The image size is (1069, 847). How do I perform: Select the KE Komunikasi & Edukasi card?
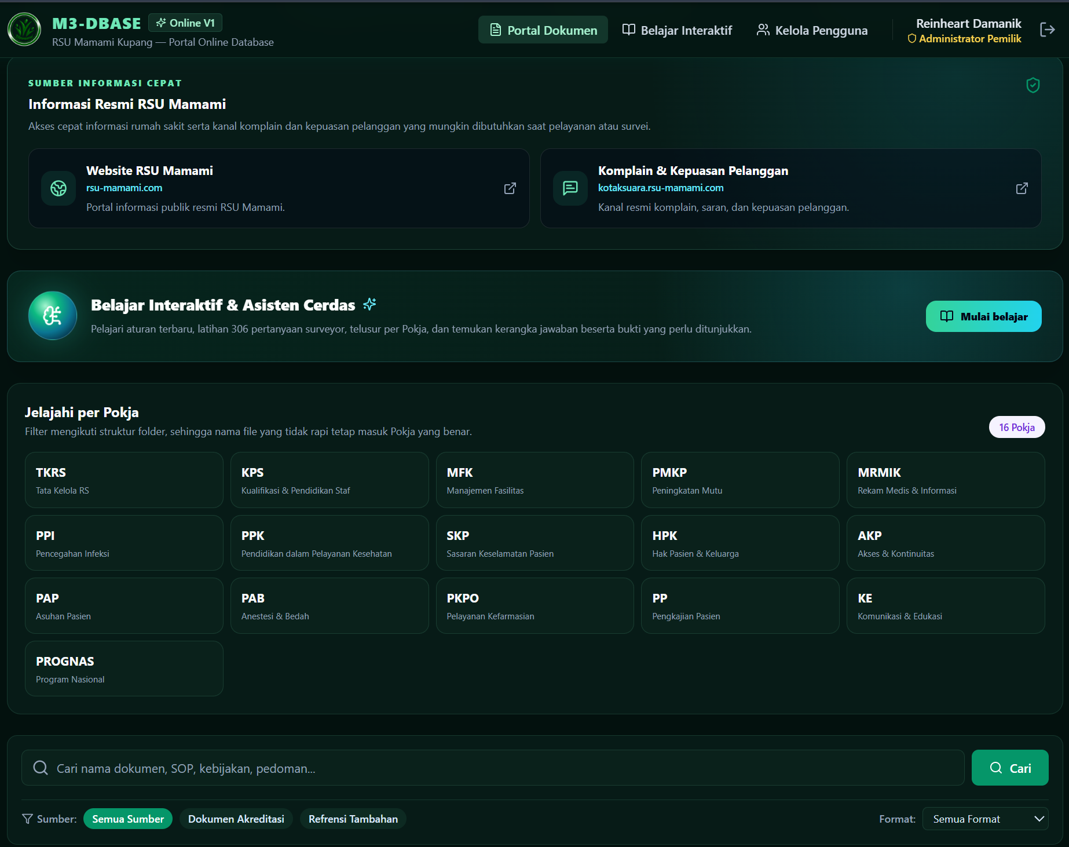[x=946, y=605]
